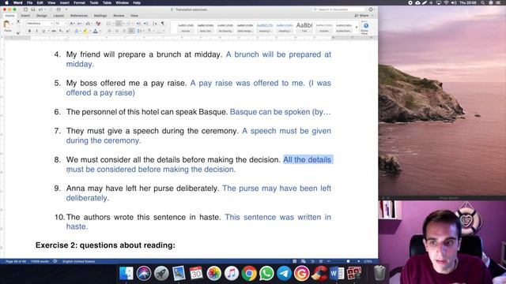Click Increase Indent icon

point(145,23)
